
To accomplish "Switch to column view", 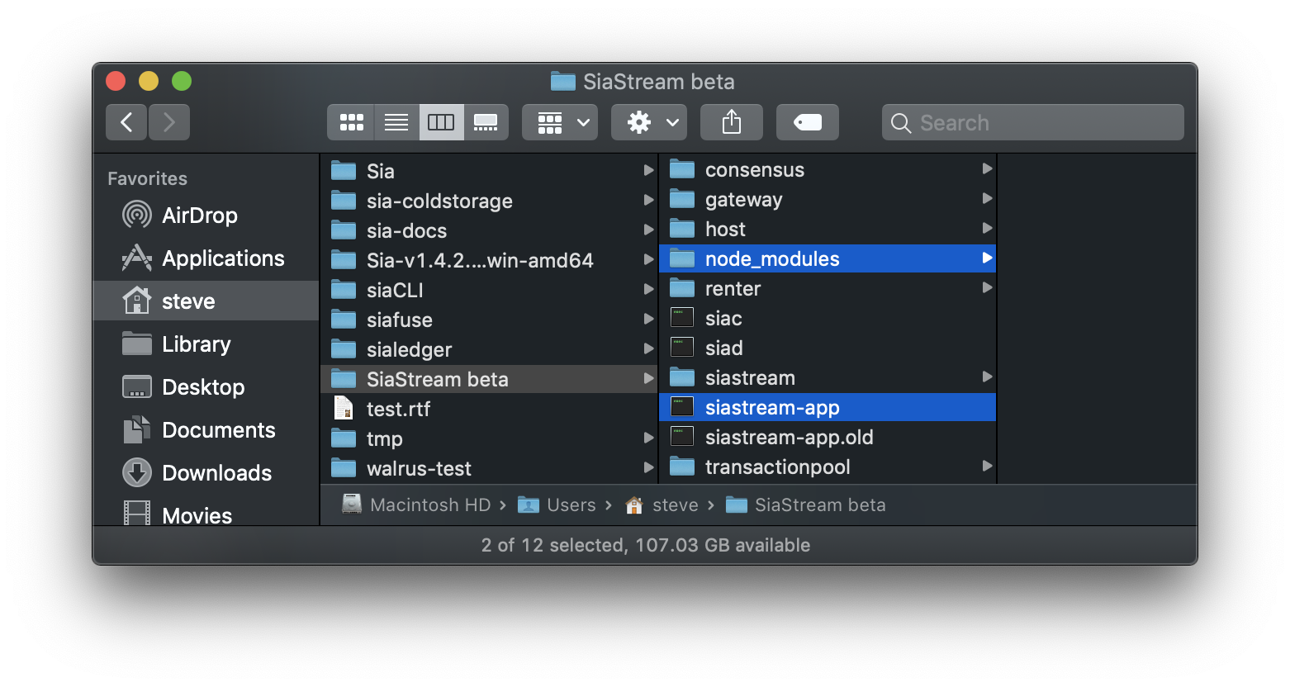I will pyautogui.click(x=441, y=122).
